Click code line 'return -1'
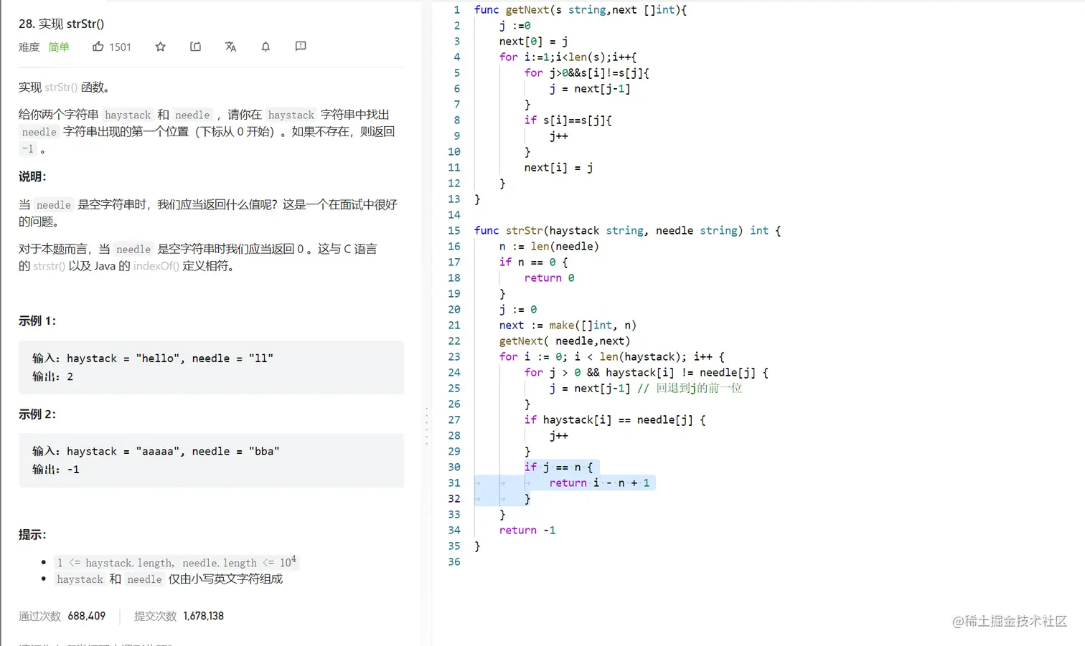This screenshot has height=646, width=1085. [x=527, y=531]
